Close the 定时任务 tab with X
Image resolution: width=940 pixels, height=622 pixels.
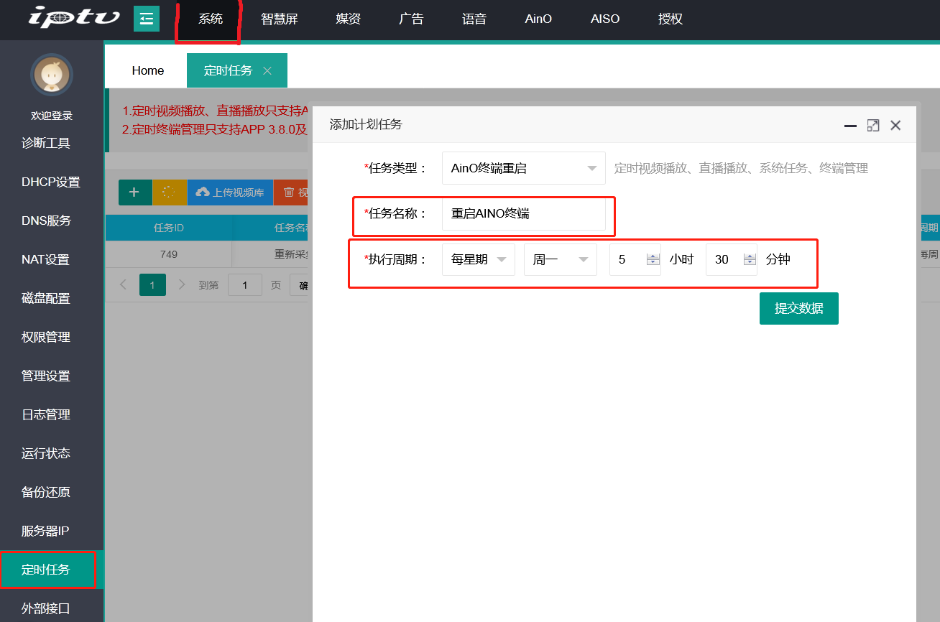coord(267,70)
